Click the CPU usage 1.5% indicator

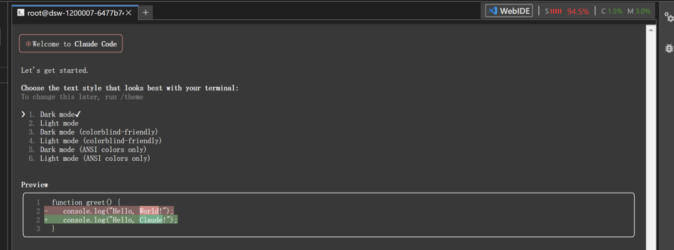point(612,11)
